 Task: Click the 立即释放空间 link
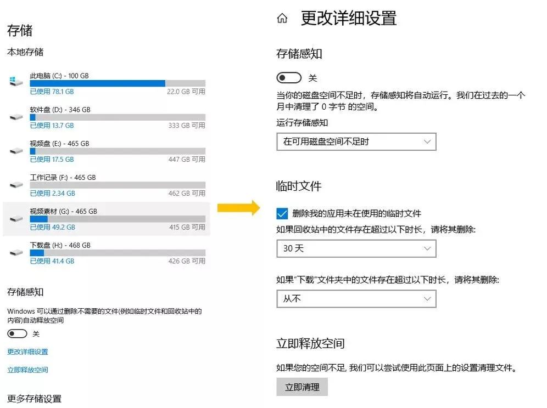pyautogui.click(x=26, y=370)
